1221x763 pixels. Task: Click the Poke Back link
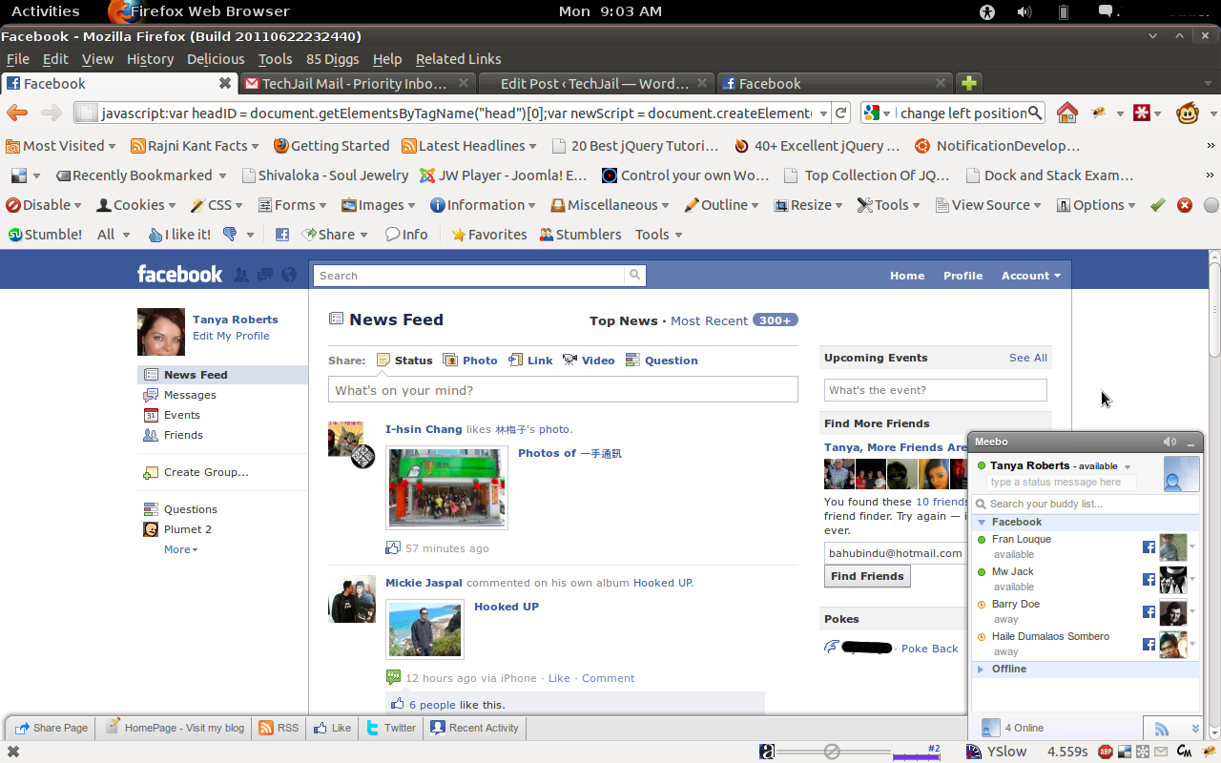tap(929, 649)
